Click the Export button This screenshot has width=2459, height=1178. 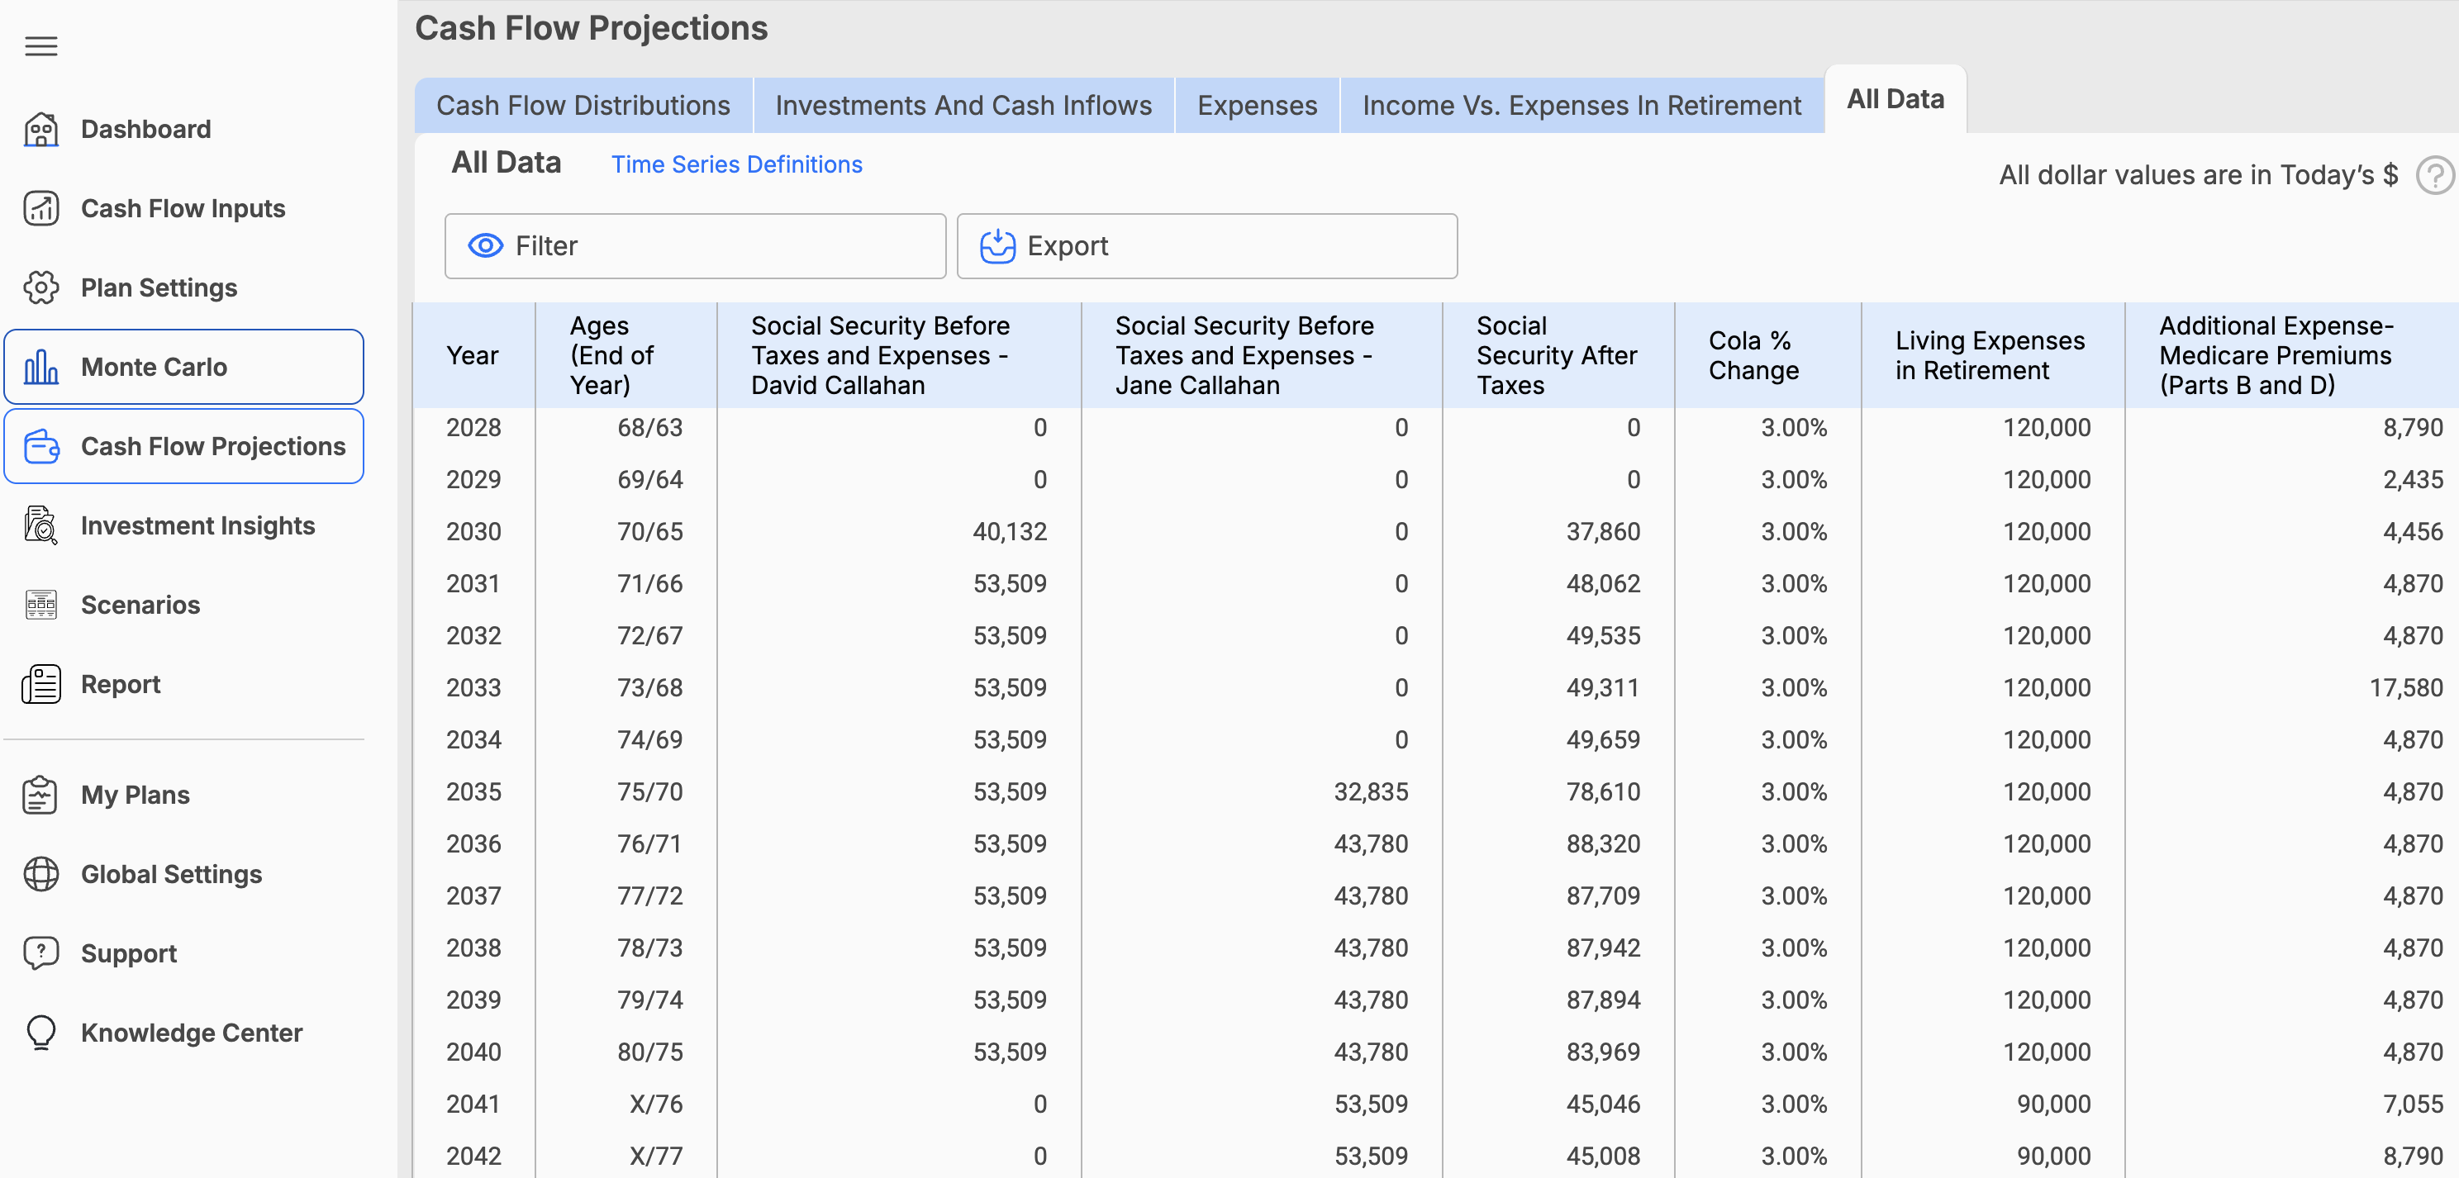click(x=1206, y=245)
